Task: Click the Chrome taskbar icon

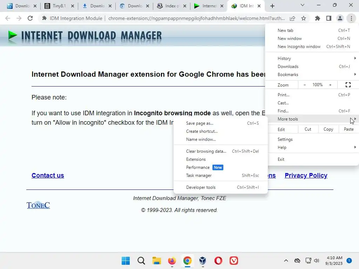Action: (187, 261)
